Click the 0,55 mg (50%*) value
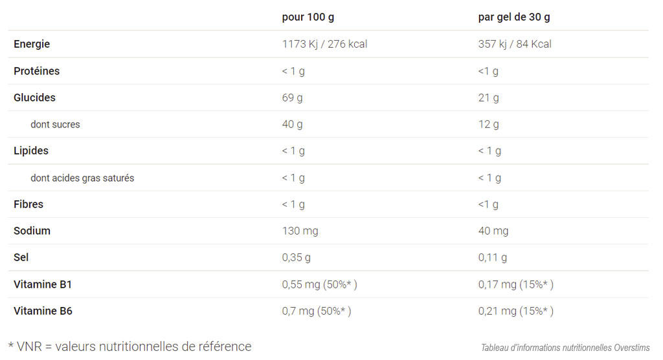Image resolution: width=663 pixels, height=360 pixels. click(319, 284)
